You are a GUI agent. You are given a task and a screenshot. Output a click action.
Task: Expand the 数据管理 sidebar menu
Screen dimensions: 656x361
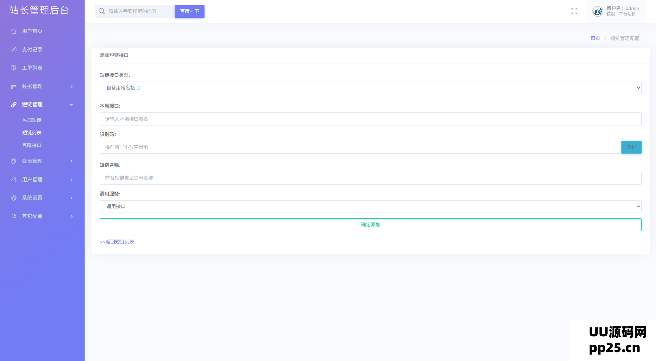42,86
